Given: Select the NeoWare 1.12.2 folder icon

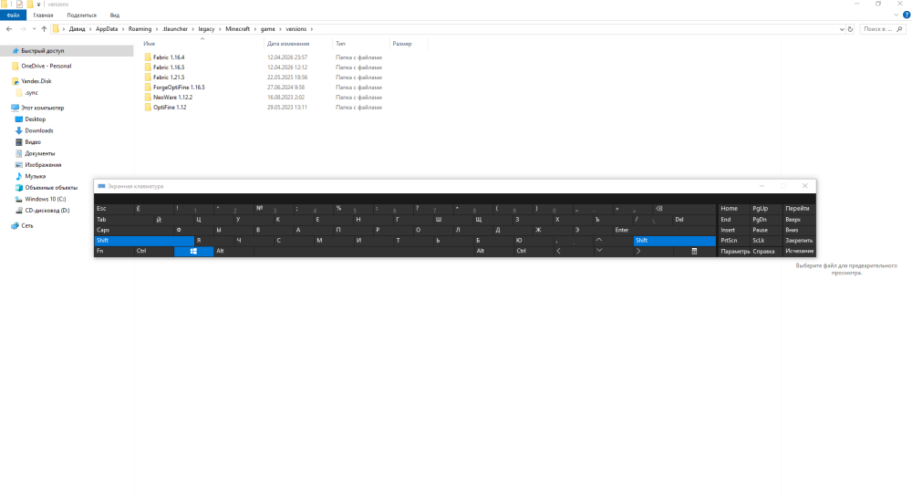Looking at the screenshot, I should pyautogui.click(x=148, y=97).
